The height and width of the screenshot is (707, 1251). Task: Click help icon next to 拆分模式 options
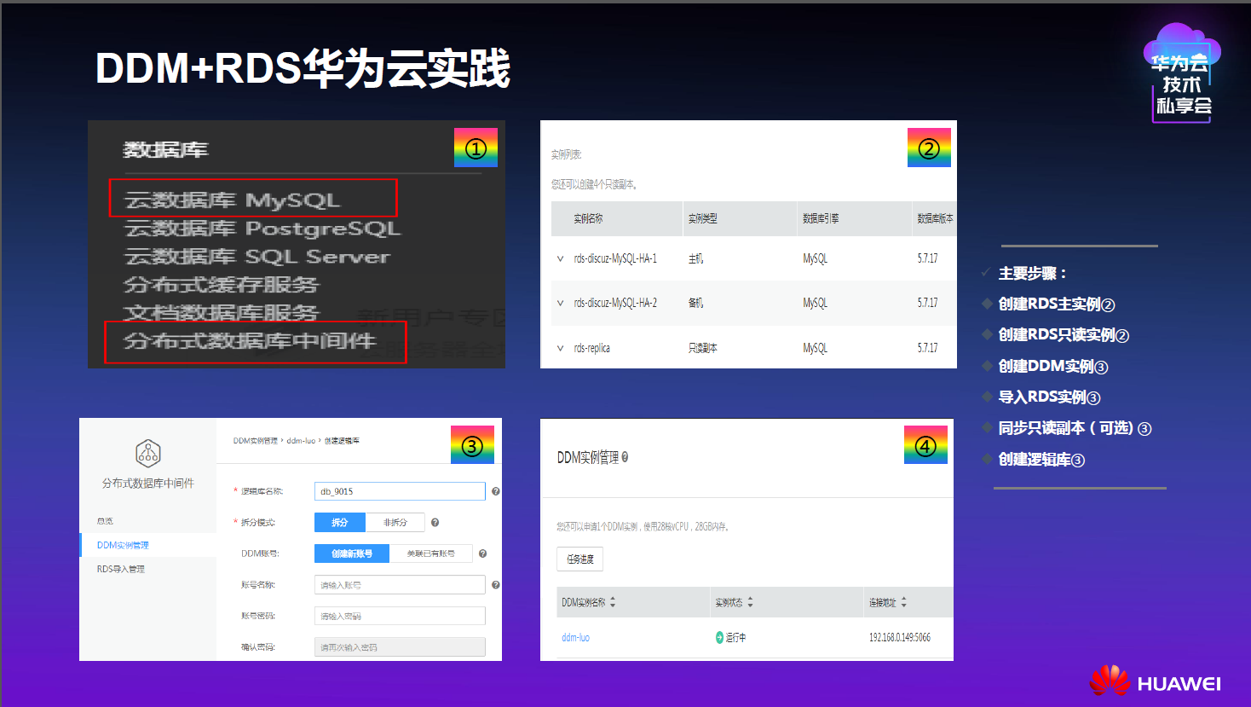pyautogui.click(x=435, y=522)
